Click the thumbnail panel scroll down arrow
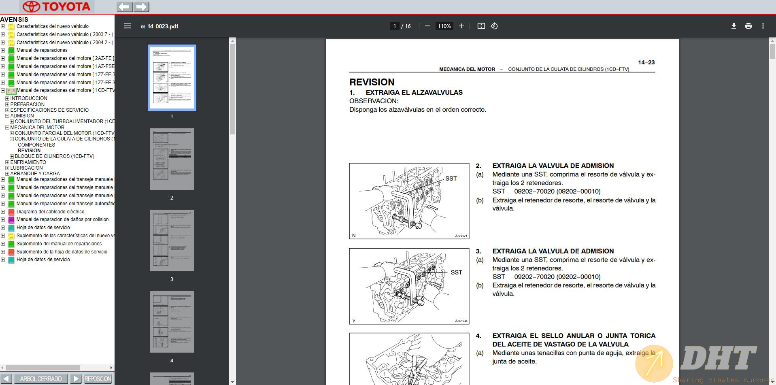 pos(232,382)
